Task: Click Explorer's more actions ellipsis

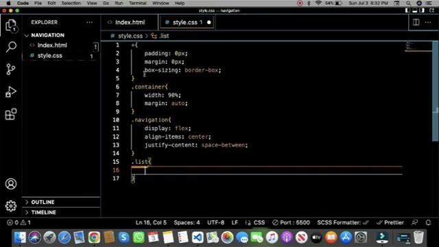Action: click(x=90, y=23)
